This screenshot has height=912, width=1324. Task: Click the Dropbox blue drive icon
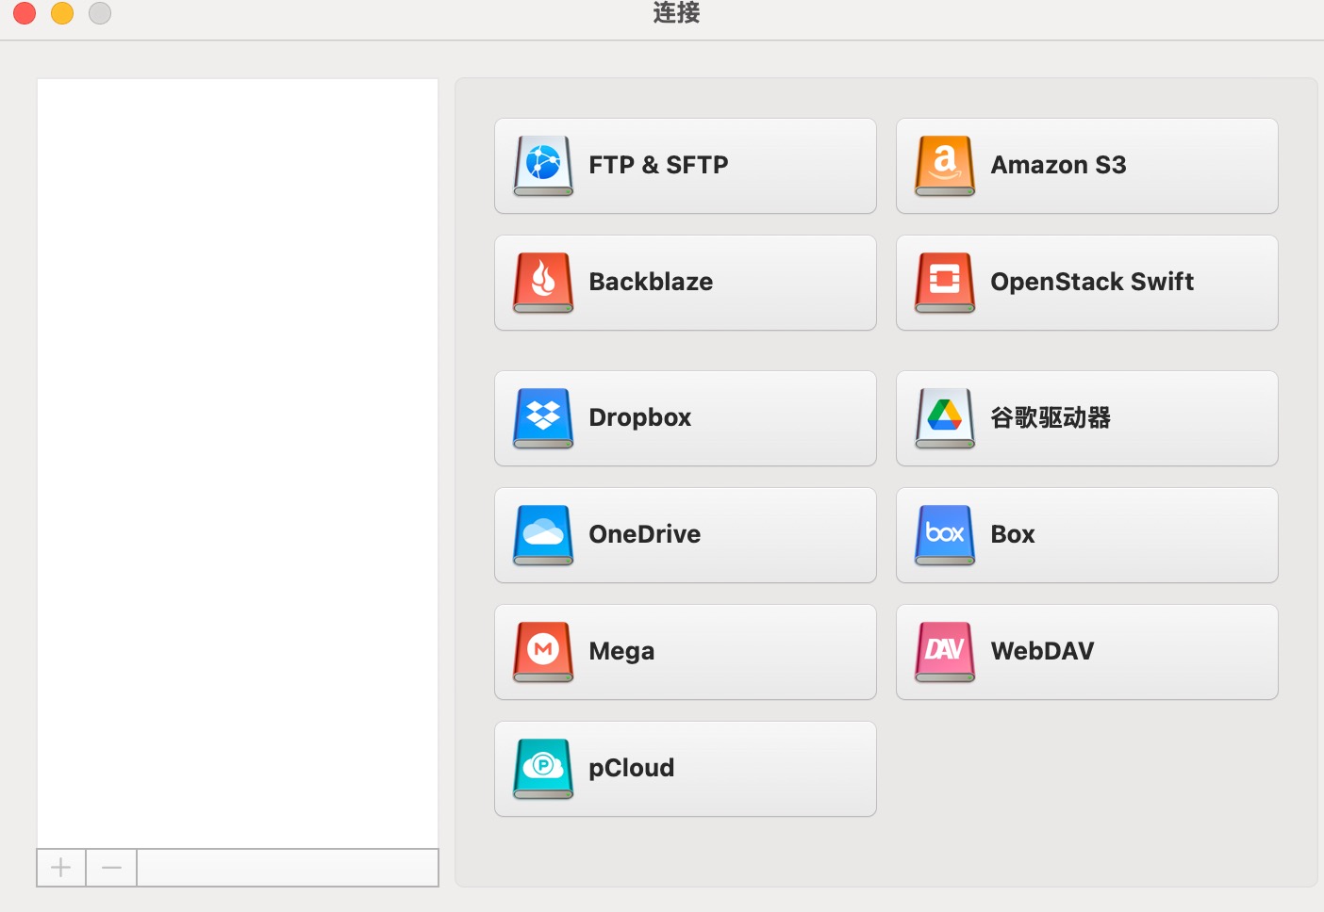[543, 418]
